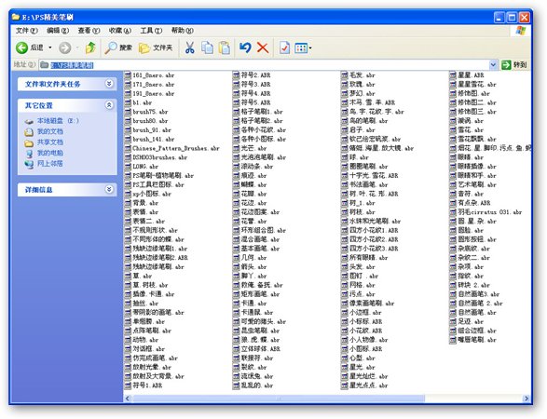Viewport: 547px width, 419px height.
Task: Expand the address bar dropdown arrow
Action: click(493, 65)
